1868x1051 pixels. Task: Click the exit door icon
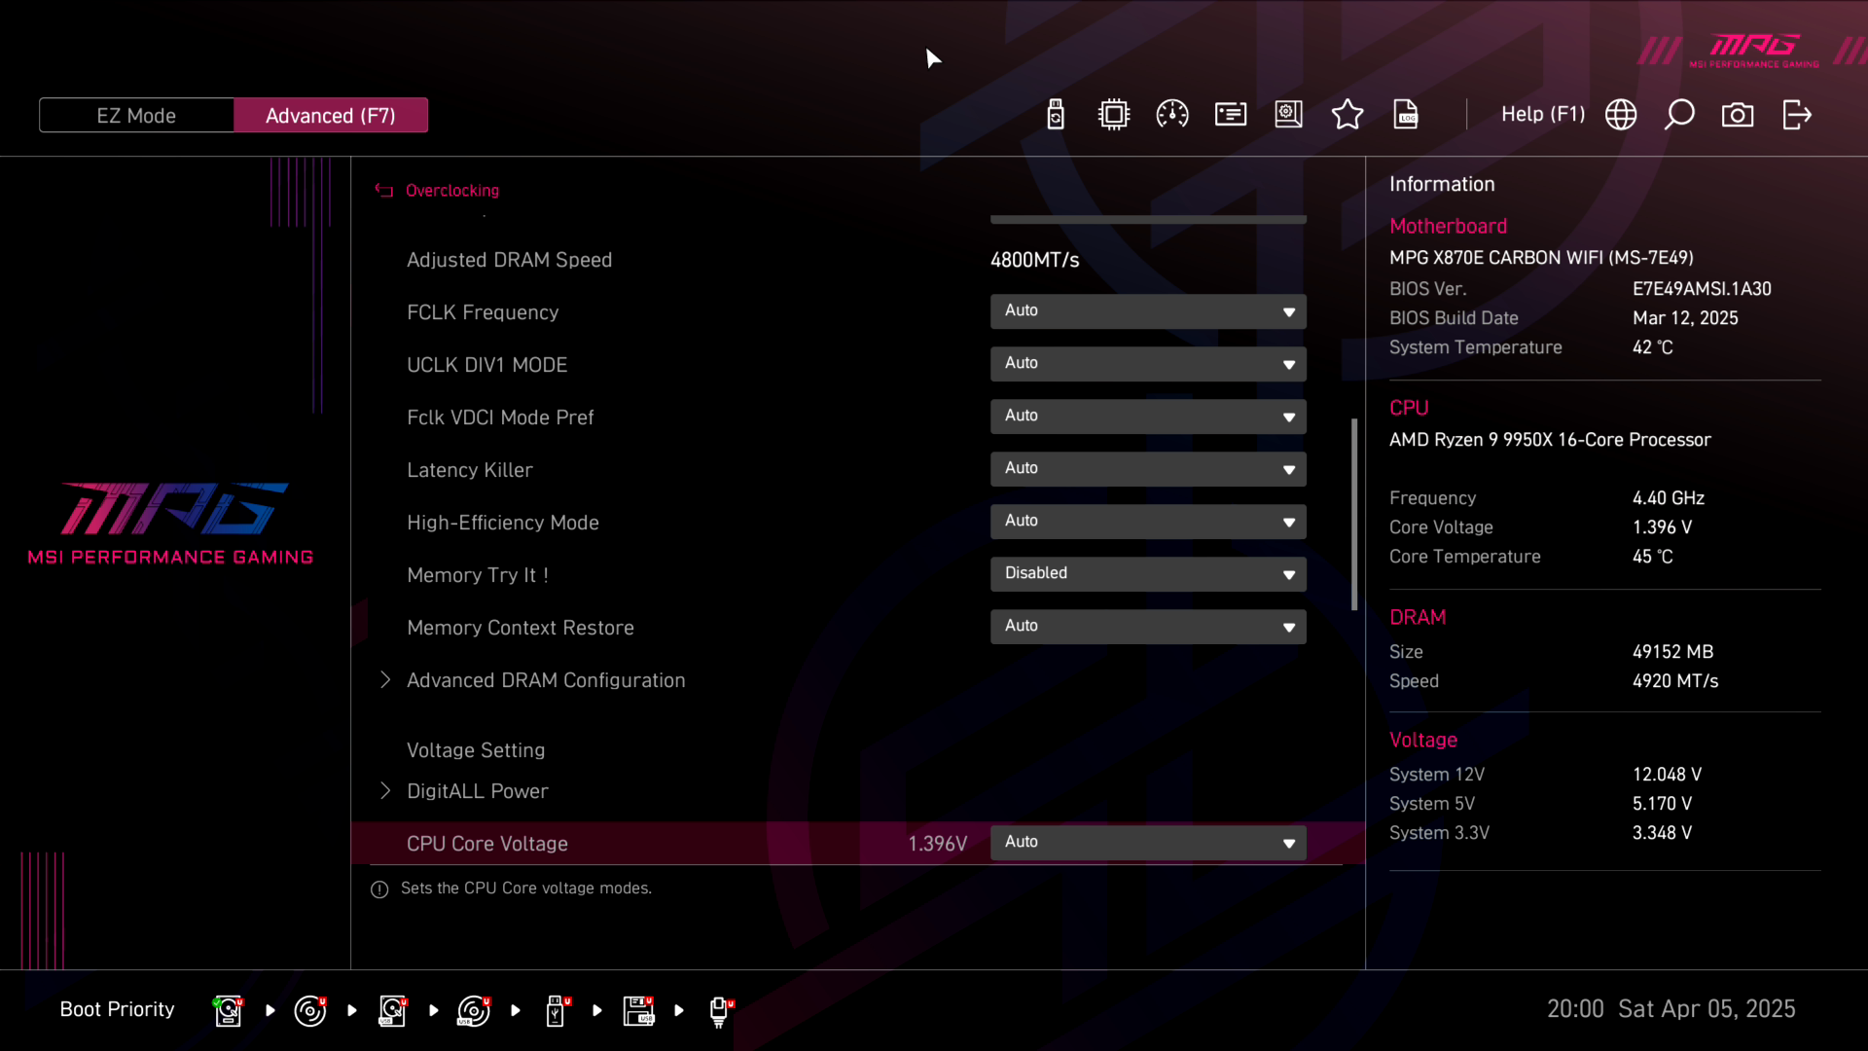(x=1797, y=115)
